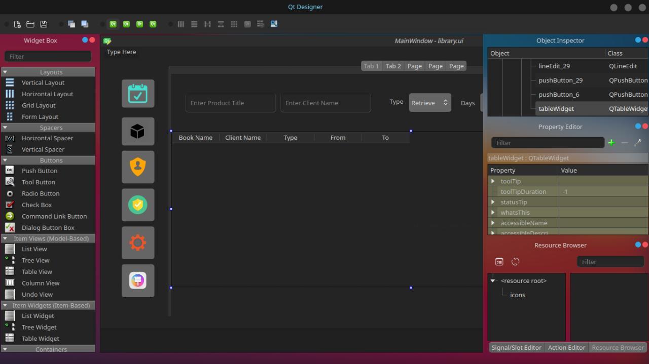Click the Open Form folder icon

coord(30,24)
